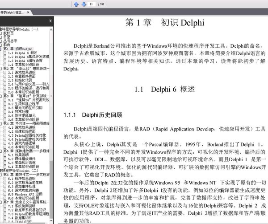Go to next page with down arrow

pos(83,4)
